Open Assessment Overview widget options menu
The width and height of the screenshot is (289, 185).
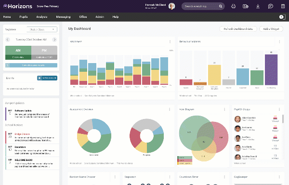(170, 109)
